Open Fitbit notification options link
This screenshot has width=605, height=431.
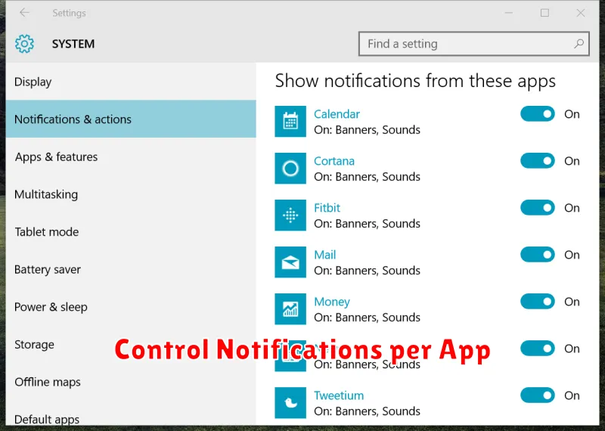pos(327,208)
